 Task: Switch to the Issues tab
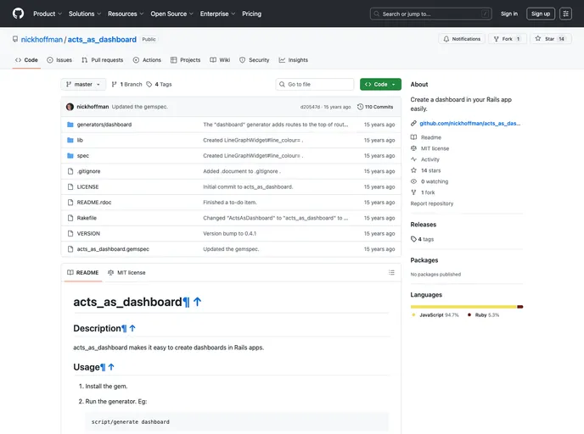tap(59, 60)
